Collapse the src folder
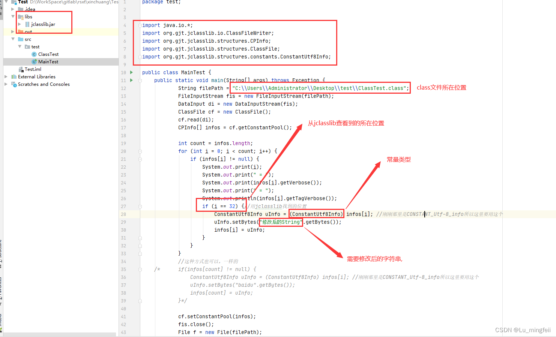This screenshot has height=337, width=556. 12,39
